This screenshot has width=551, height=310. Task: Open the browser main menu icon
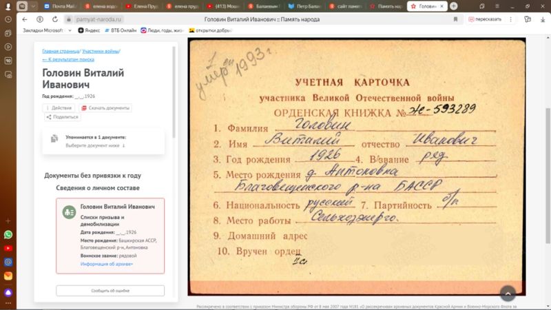point(497,6)
